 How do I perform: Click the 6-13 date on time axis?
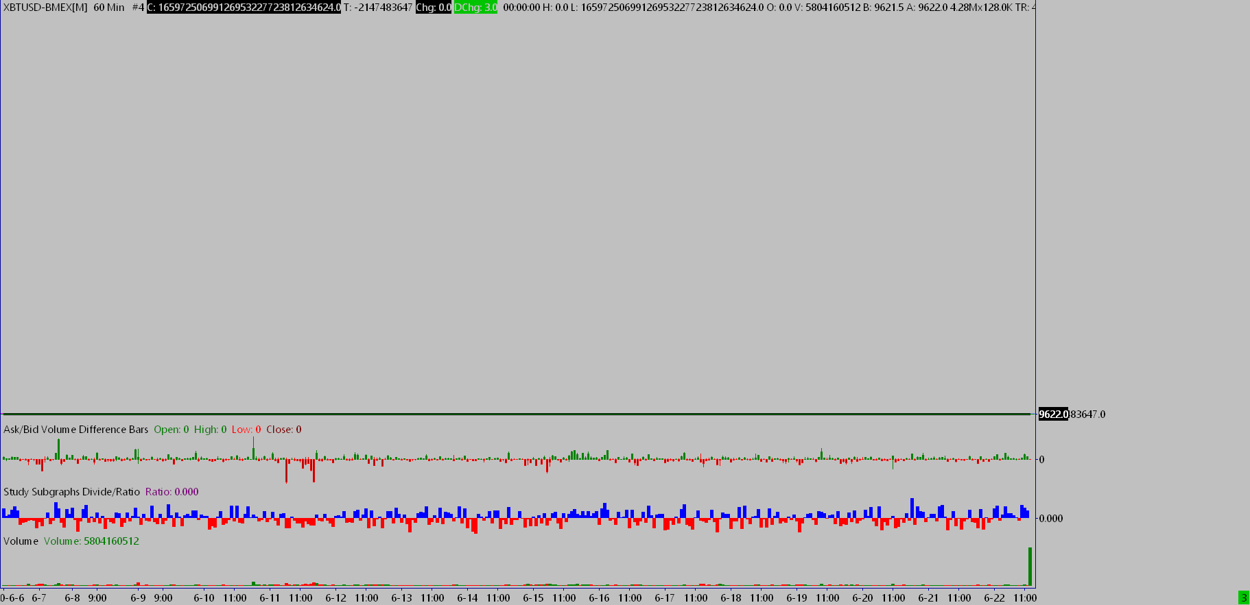tap(401, 597)
